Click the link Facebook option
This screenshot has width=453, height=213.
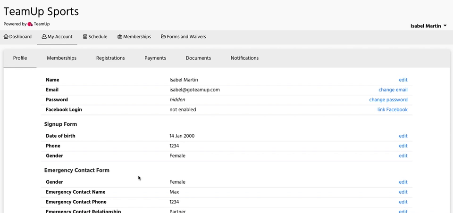click(392, 110)
